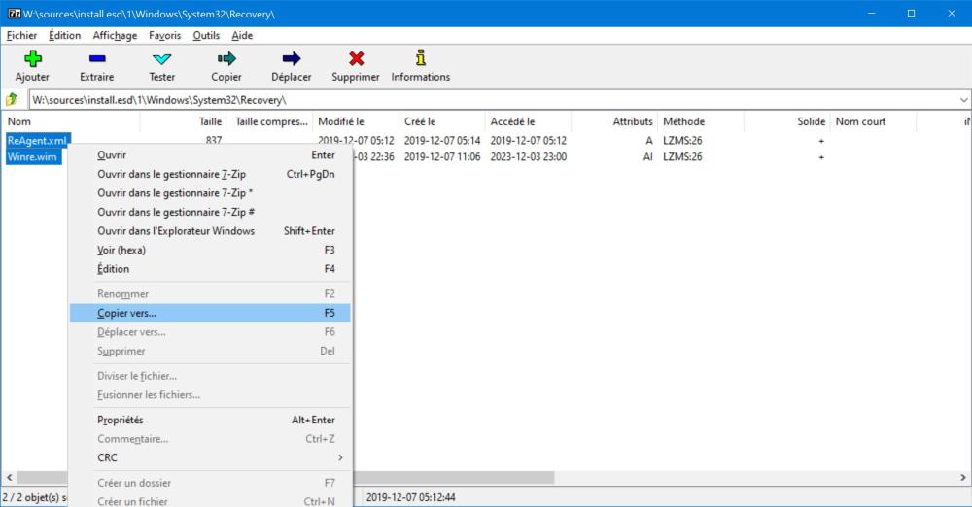
Task: Maximize the 7-Zip window
Action: pyautogui.click(x=912, y=13)
